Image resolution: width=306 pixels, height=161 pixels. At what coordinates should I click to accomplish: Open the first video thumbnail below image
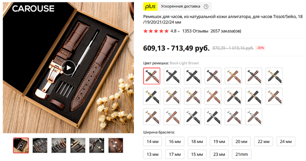(x=21, y=145)
